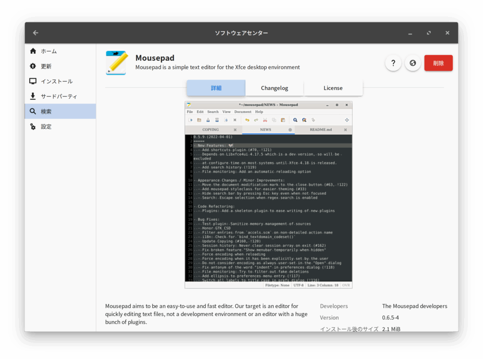Viewport: 483px width, 359px height.
Task: Switch to the Changelog tab
Action: coord(275,88)
